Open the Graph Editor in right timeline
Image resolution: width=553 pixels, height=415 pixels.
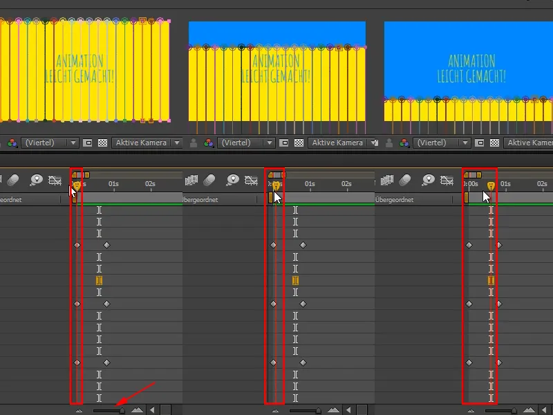(x=447, y=181)
